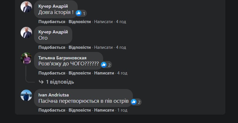Open Ivan Andriutsa's profile name link

(x=53, y=95)
